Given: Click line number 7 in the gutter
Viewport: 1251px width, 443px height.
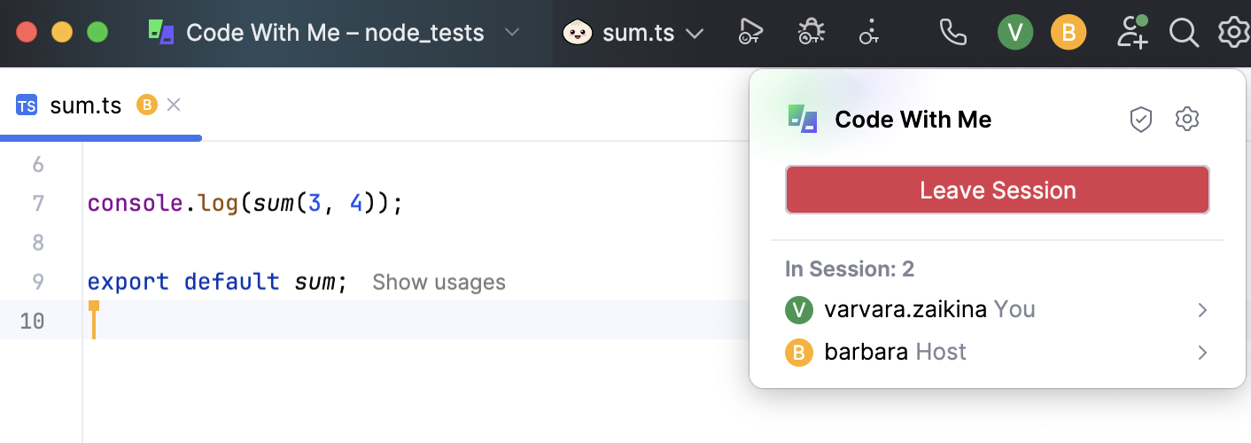Looking at the screenshot, I should 38,204.
